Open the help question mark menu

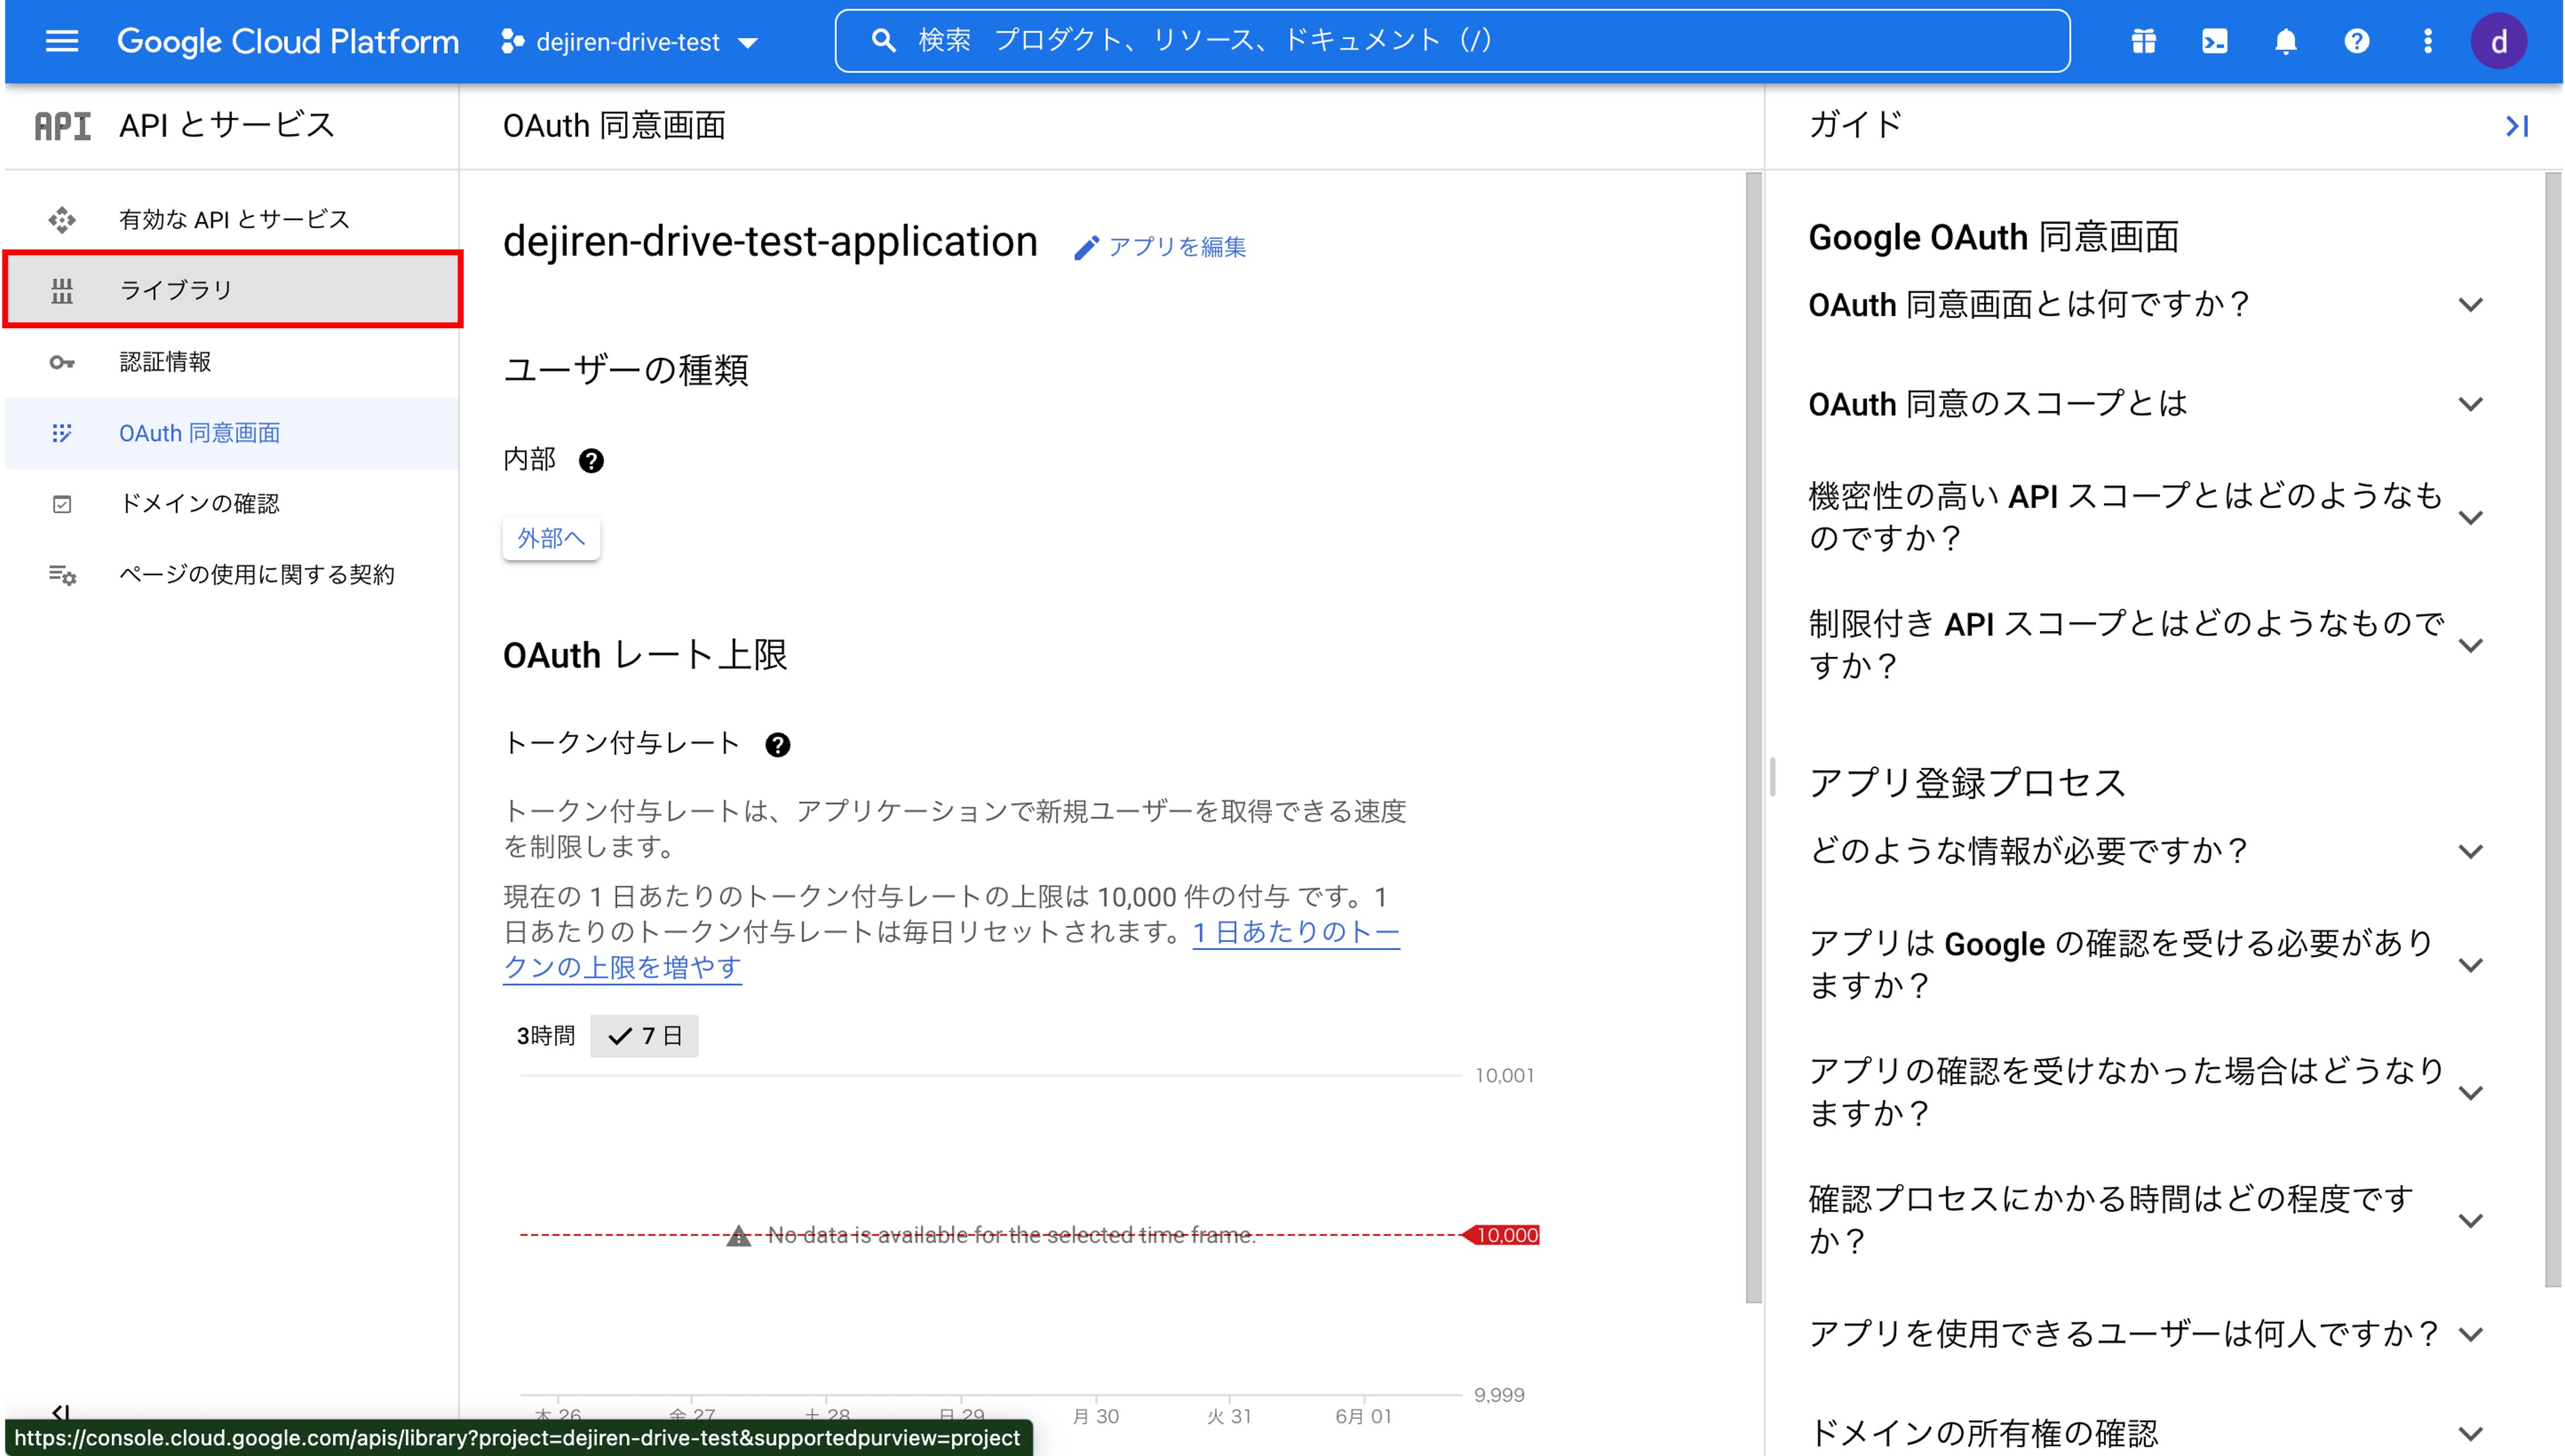pyautogui.click(x=2357, y=41)
